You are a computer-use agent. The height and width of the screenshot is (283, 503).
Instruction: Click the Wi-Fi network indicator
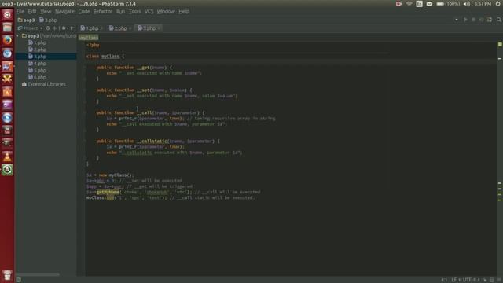(409, 4)
